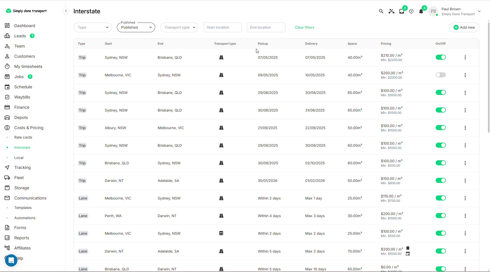490x272 pixels.
Task: Toggle Brisbane to Sydney 30/09/2025 trip
Action: tap(441, 163)
